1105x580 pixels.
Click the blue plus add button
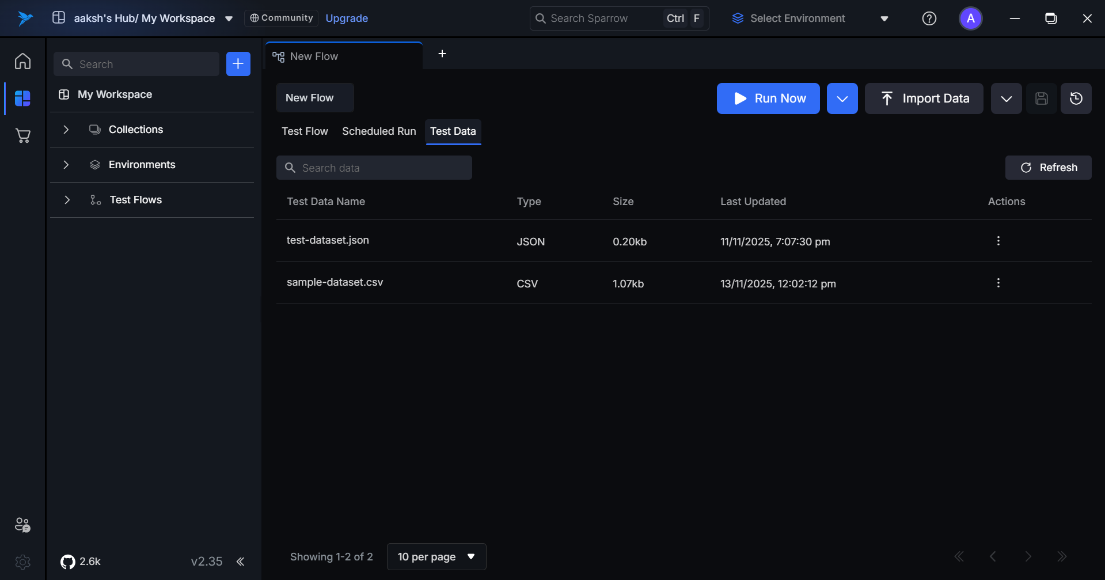coord(238,64)
